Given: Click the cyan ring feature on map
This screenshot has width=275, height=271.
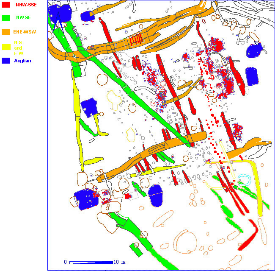Looking at the screenshot, I should point(245,180).
